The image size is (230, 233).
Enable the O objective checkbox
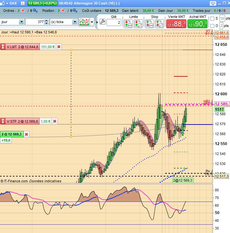212,26
